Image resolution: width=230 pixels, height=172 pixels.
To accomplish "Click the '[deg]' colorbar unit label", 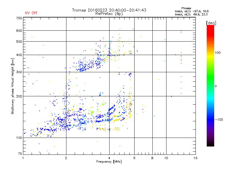I will [x=211, y=23].
